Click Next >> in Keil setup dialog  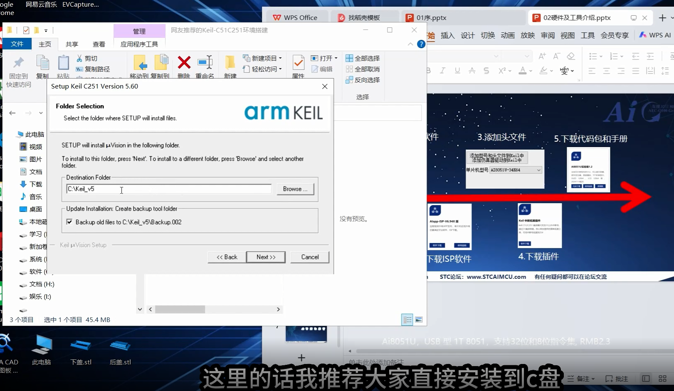(266, 257)
